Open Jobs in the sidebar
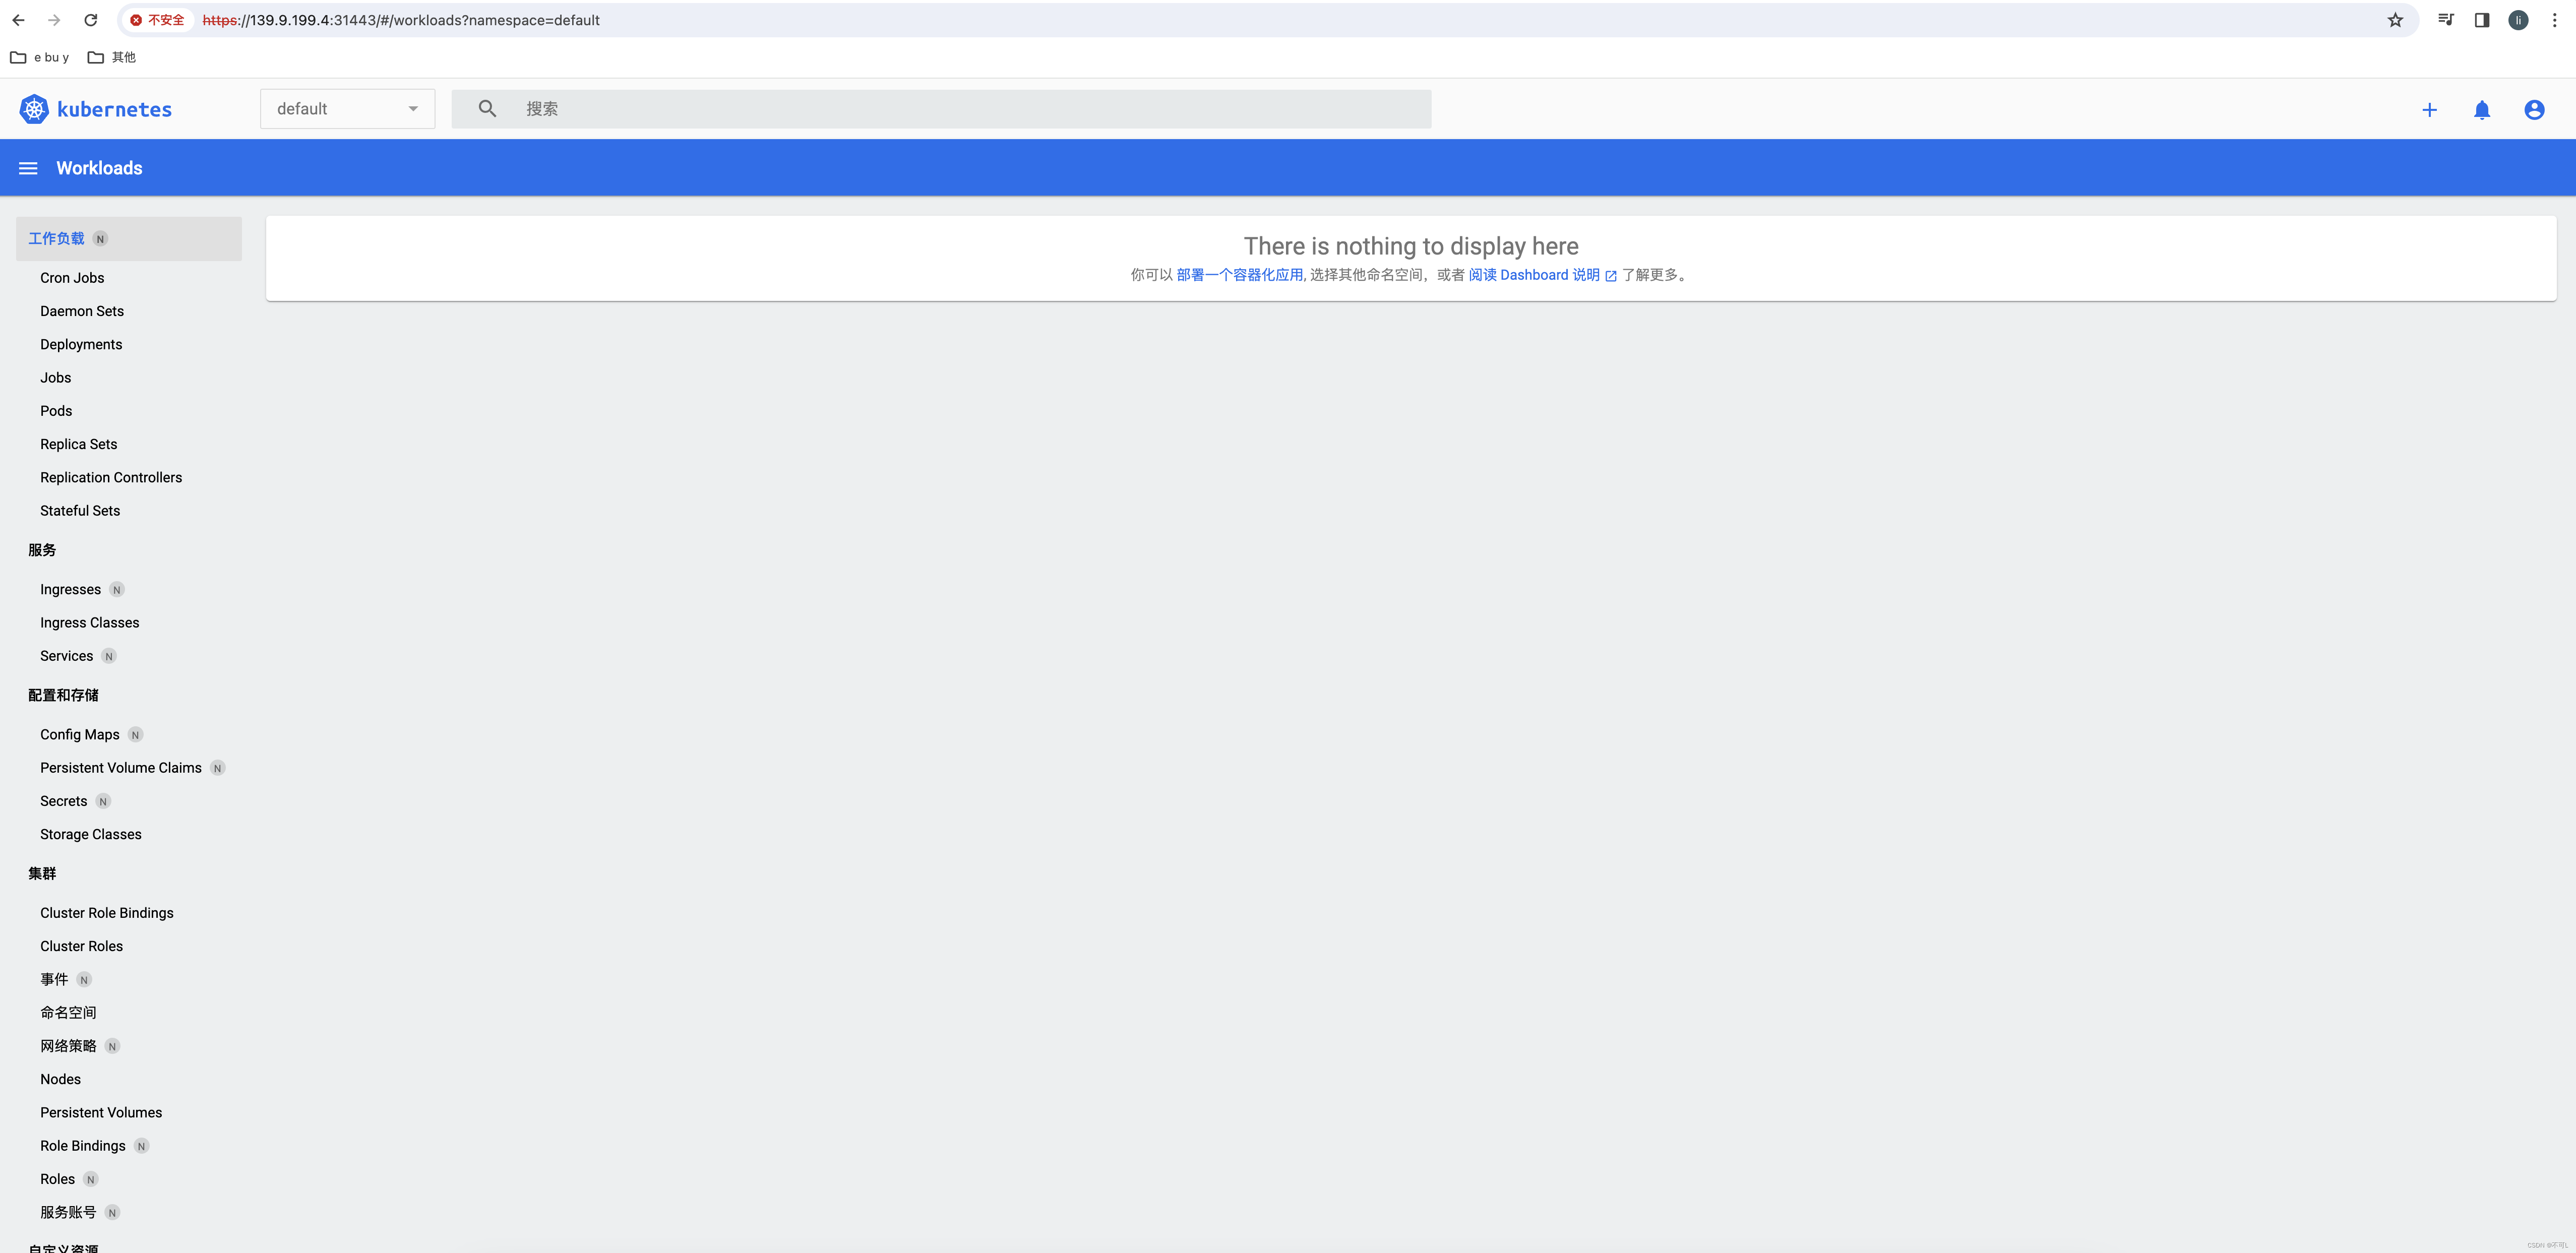The image size is (2576, 1253). point(56,378)
